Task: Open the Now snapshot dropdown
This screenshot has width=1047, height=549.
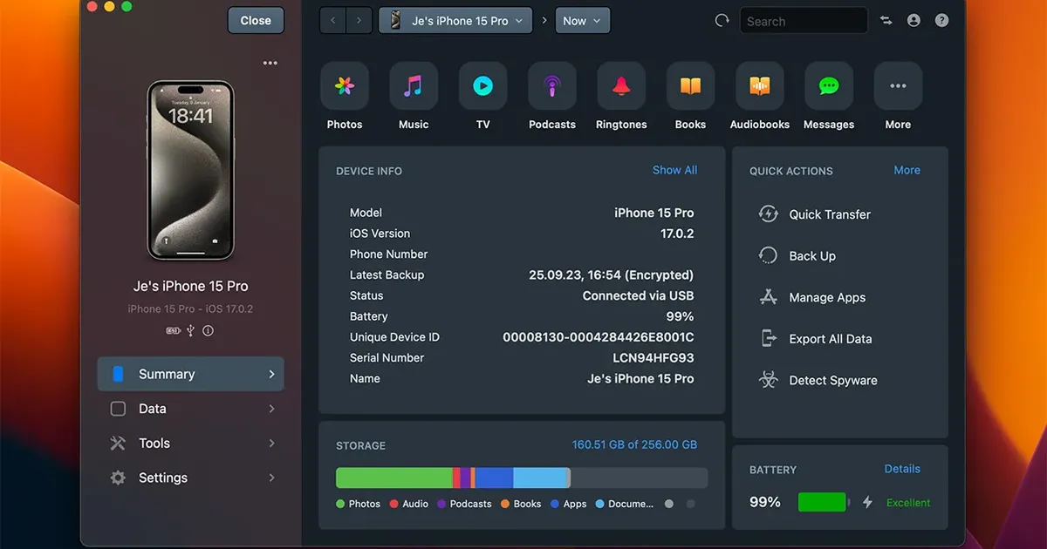Action: point(583,21)
